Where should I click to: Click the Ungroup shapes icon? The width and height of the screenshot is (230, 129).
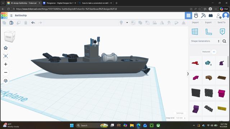pyautogui.click(x=147, y=23)
